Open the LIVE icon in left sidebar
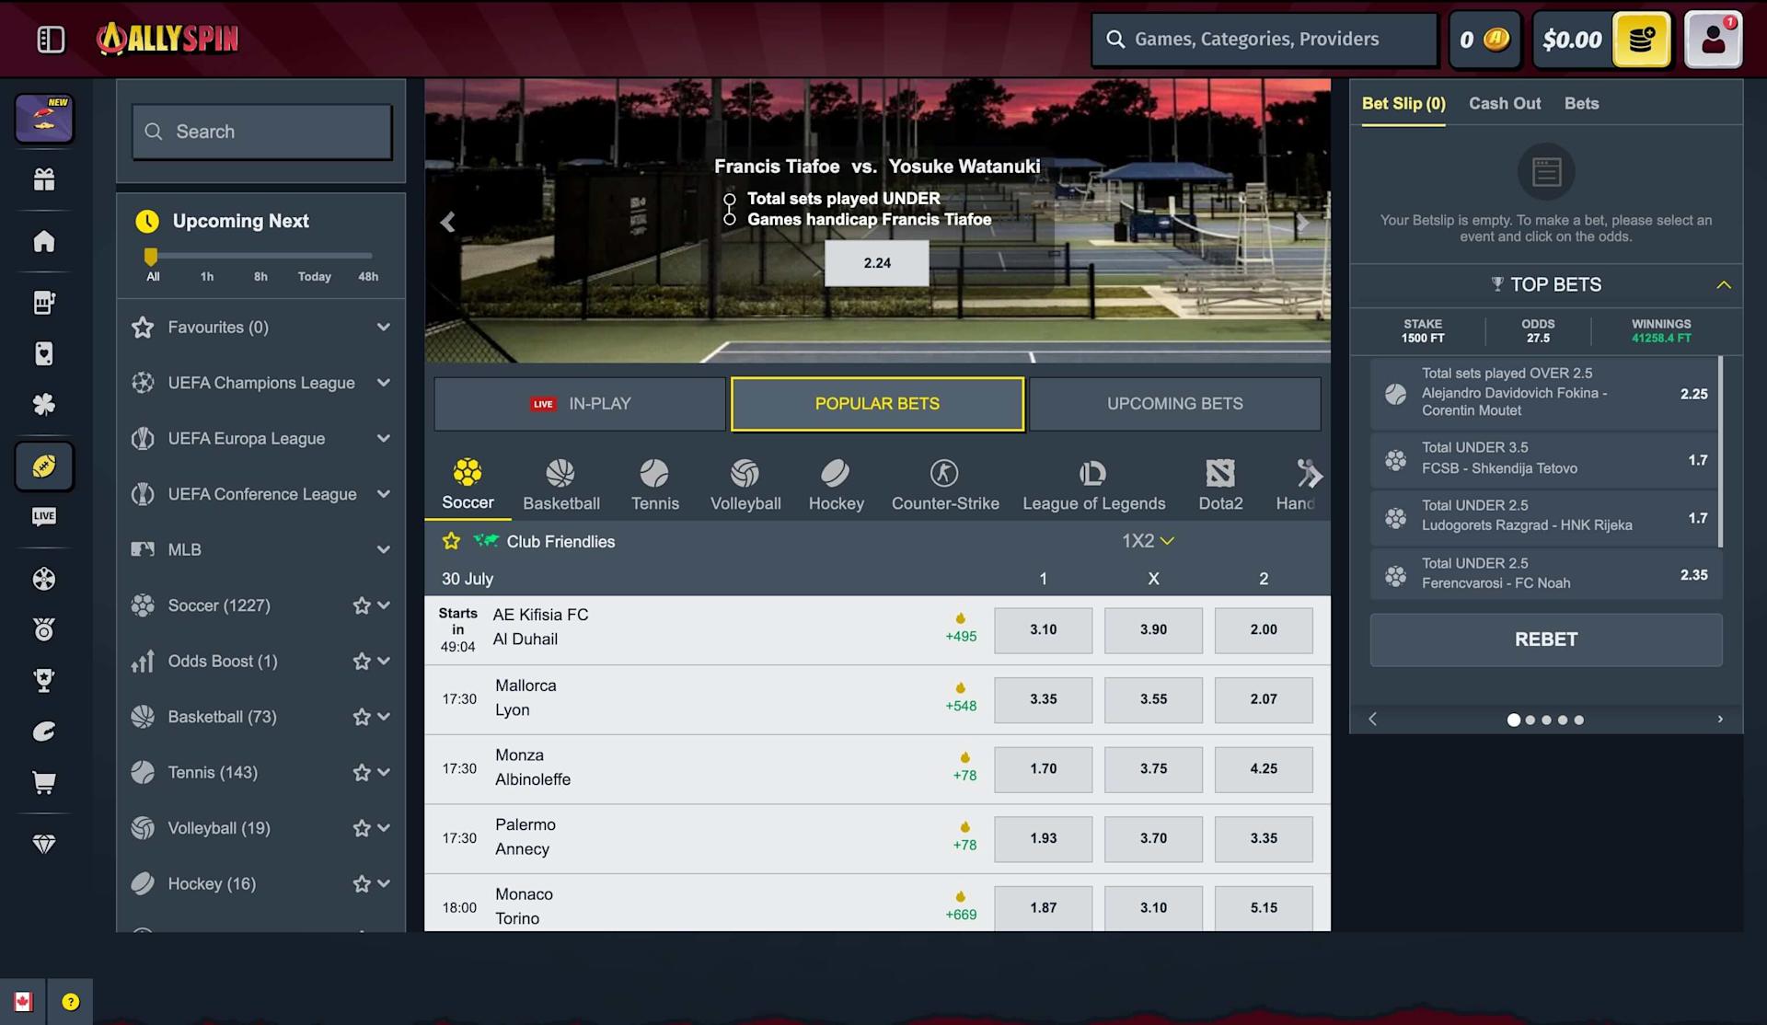The height and width of the screenshot is (1025, 1767). pyautogui.click(x=44, y=516)
